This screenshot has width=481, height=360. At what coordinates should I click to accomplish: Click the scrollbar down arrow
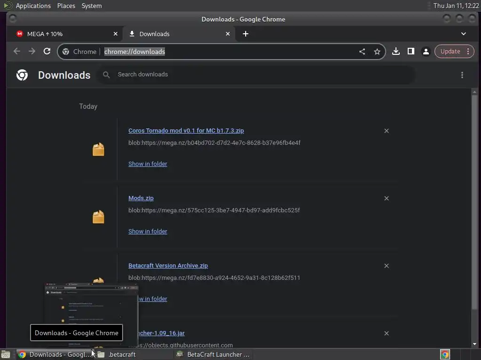[474, 344]
